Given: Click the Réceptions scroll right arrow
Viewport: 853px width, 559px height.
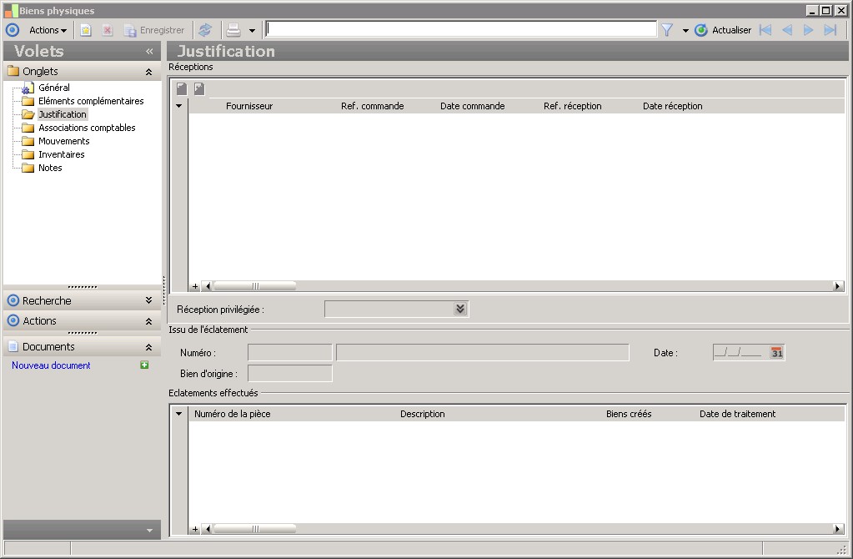Looking at the screenshot, I should (838, 286).
